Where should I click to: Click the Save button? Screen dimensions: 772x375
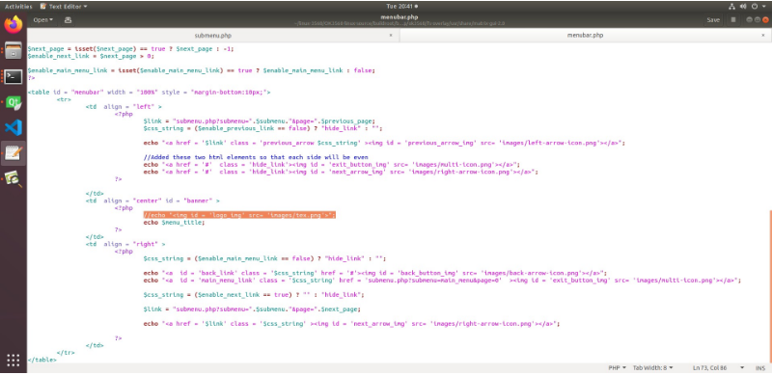click(x=713, y=20)
